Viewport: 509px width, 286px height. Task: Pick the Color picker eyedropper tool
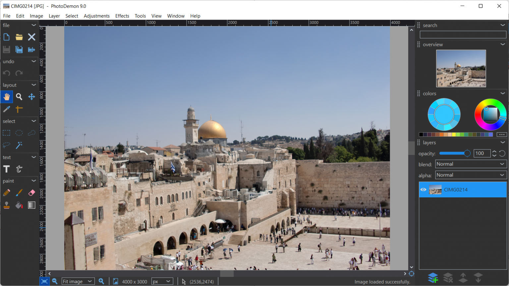tap(6, 109)
